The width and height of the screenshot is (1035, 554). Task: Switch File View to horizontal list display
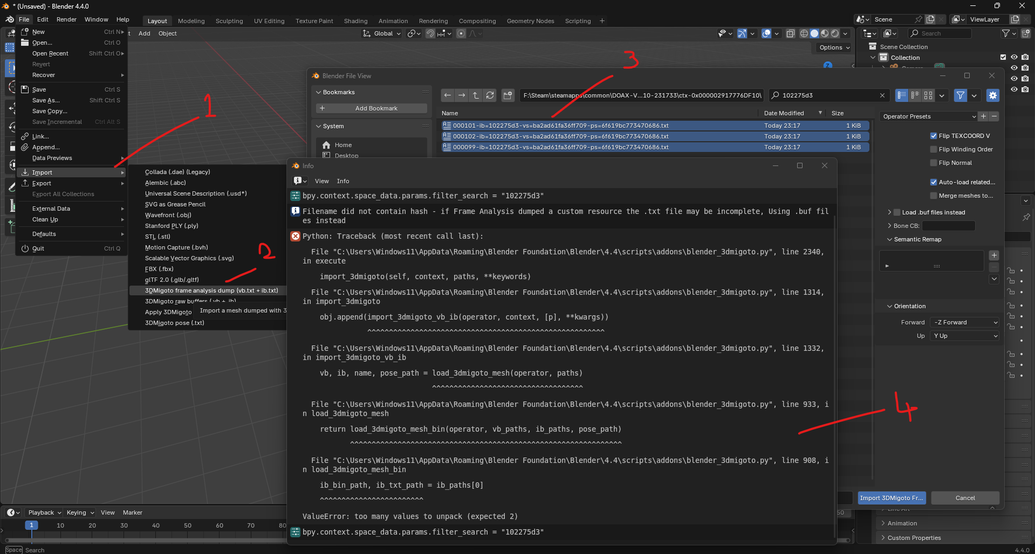point(915,95)
